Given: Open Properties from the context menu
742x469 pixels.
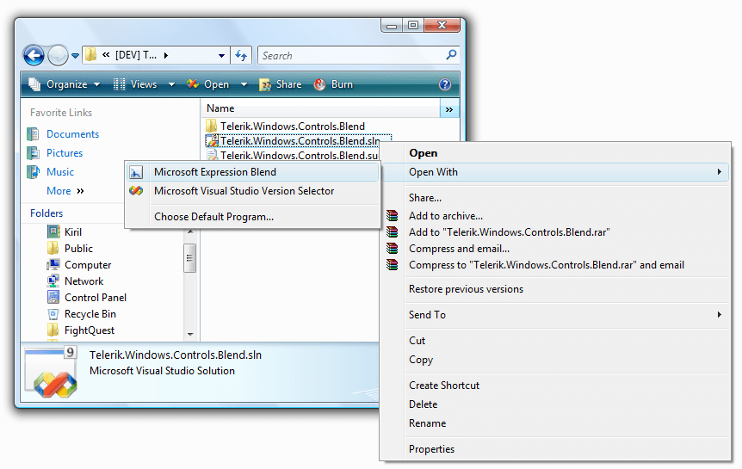Looking at the screenshot, I should coord(555,449).
